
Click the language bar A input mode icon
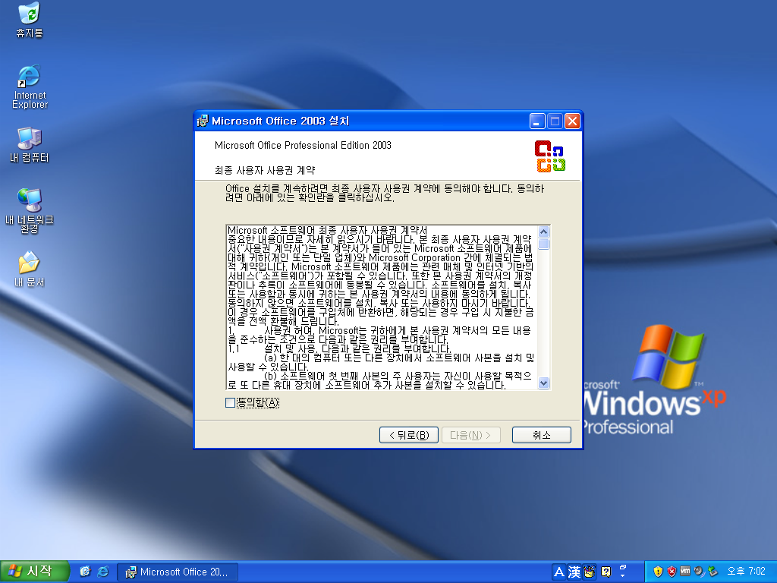559,572
